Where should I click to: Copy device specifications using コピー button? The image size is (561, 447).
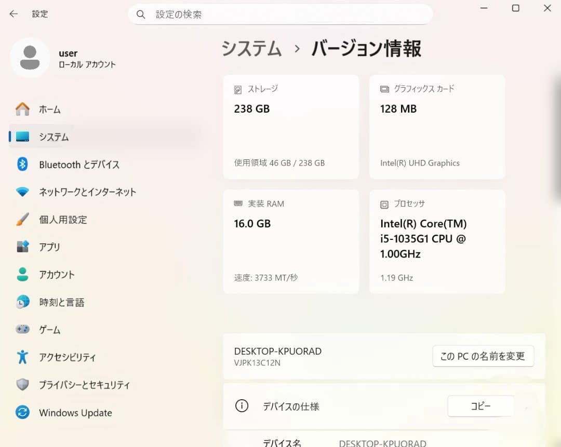coord(480,406)
